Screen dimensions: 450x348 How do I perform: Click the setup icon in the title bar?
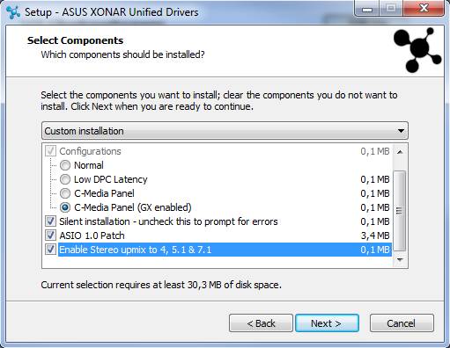click(x=13, y=12)
